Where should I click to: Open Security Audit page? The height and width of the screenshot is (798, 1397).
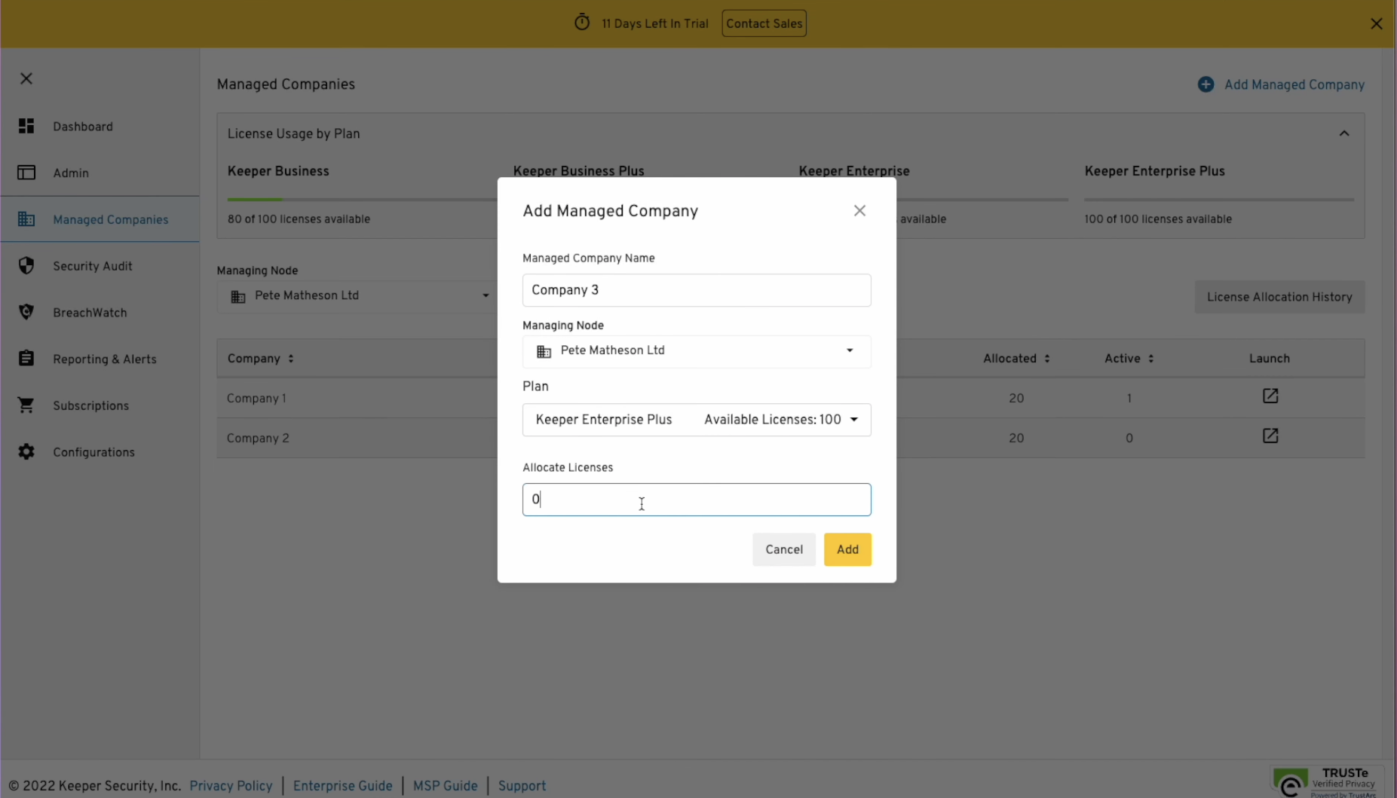click(x=93, y=266)
